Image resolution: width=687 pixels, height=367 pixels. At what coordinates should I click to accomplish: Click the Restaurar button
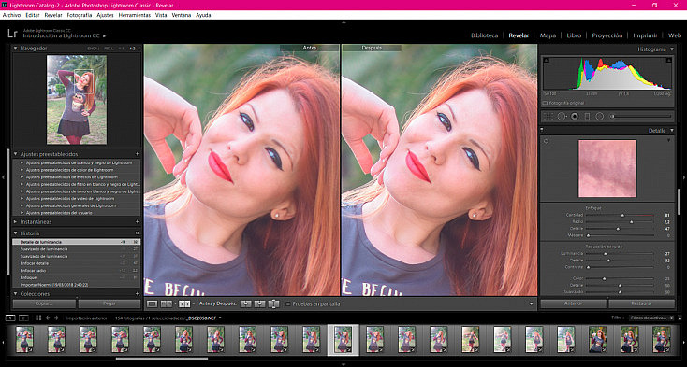(642, 303)
